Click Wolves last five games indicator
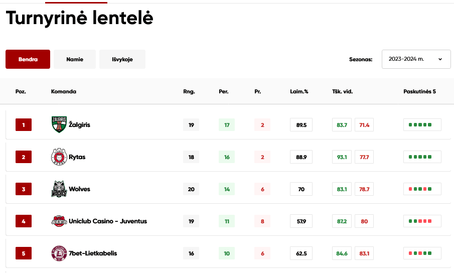Screen dimensions: 454x273 (x=422, y=189)
